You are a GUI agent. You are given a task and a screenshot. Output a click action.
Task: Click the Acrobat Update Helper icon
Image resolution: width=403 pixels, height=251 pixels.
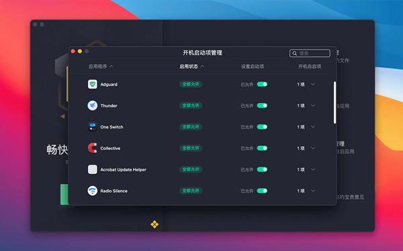pyautogui.click(x=93, y=169)
